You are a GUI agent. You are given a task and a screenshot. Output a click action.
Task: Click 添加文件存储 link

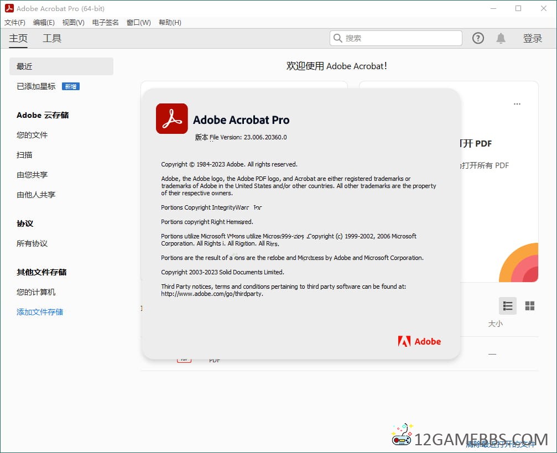click(x=40, y=312)
